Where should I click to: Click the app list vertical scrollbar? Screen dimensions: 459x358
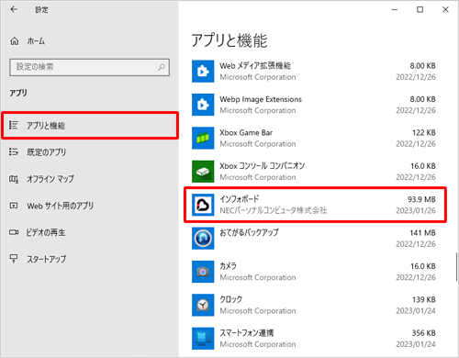point(456,266)
